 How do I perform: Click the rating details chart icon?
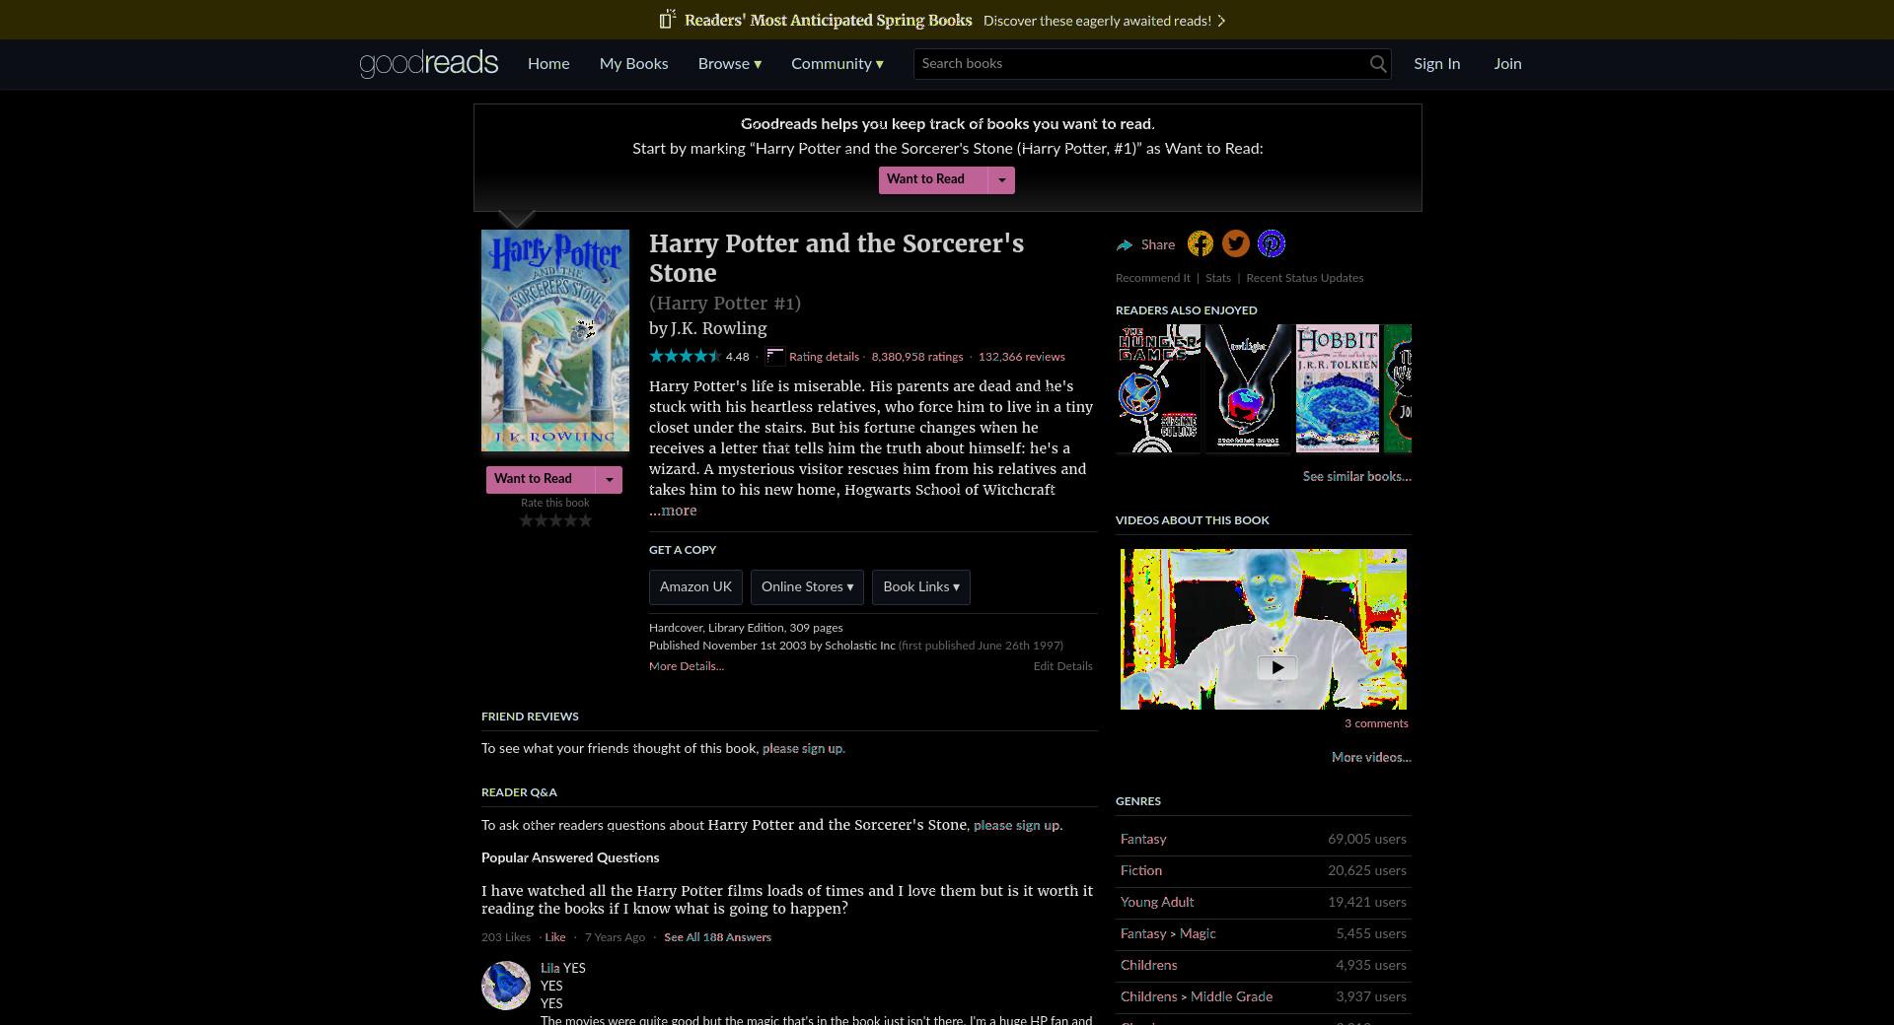click(775, 357)
